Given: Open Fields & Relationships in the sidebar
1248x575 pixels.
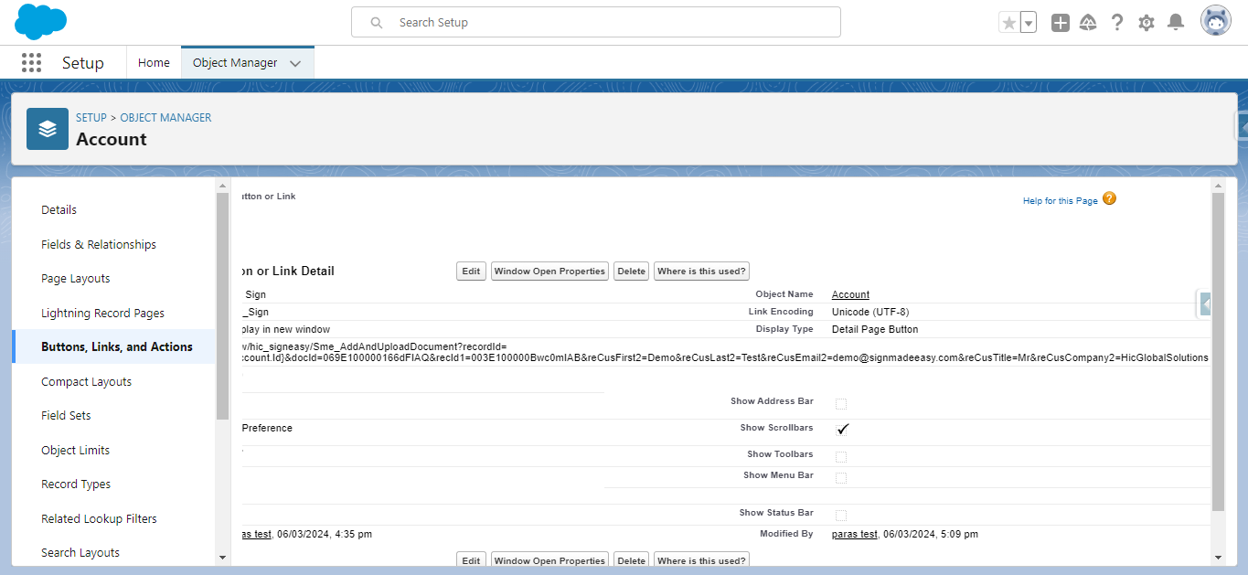Looking at the screenshot, I should 99,245.
